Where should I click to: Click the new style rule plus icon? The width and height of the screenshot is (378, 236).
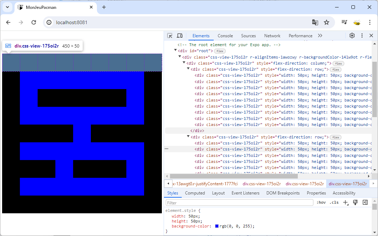pyautogui.click(x=345, y=203)
